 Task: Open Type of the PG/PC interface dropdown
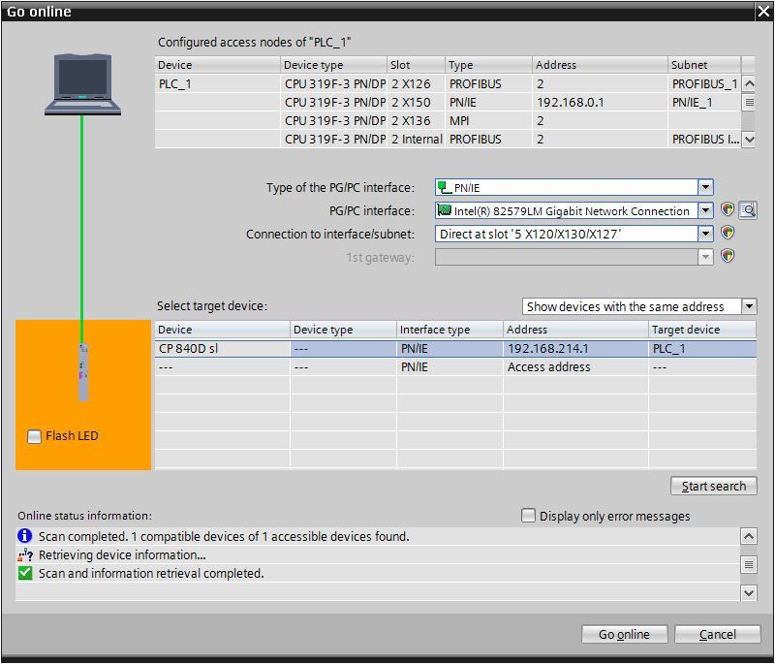pos(705,187)
